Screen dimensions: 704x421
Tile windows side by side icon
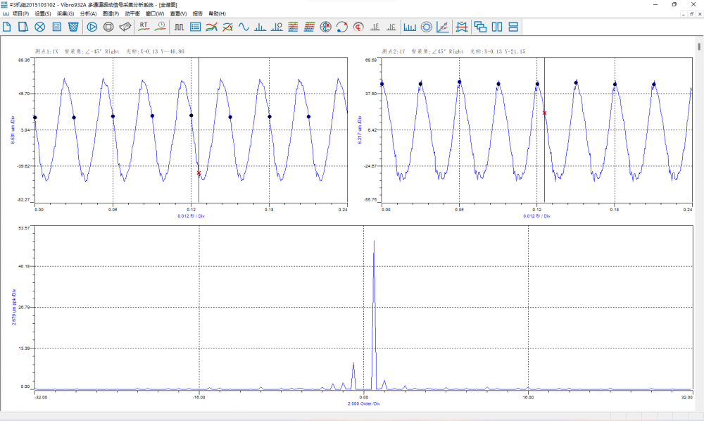pos(496,27)
